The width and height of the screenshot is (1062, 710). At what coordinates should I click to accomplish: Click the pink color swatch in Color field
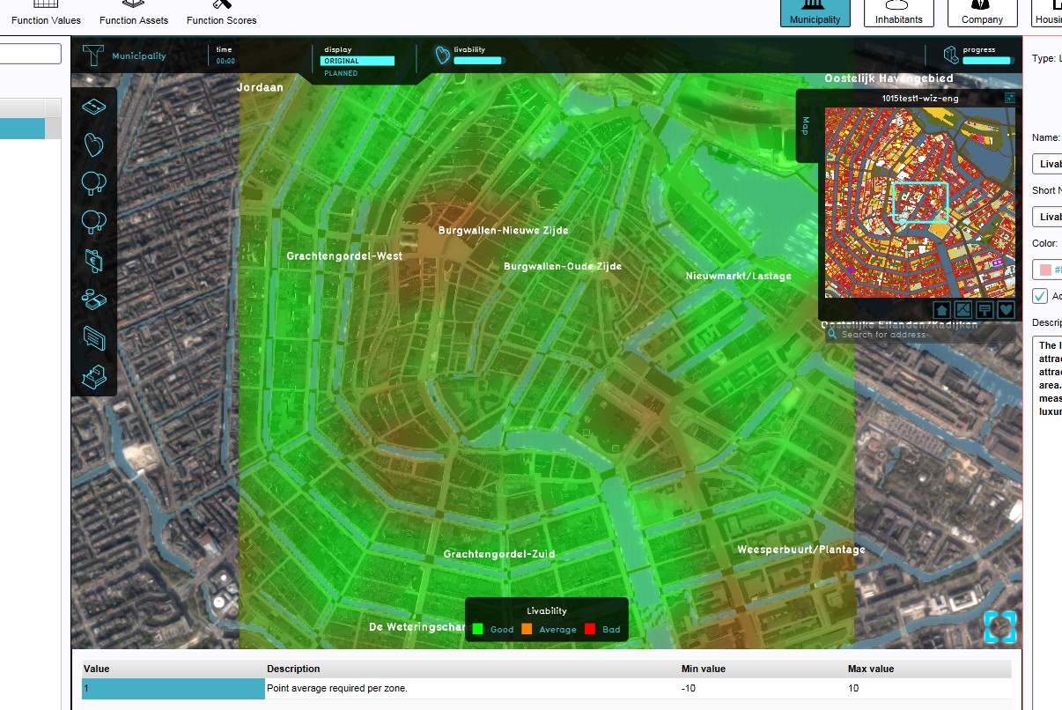click(x=1045, y=270)
